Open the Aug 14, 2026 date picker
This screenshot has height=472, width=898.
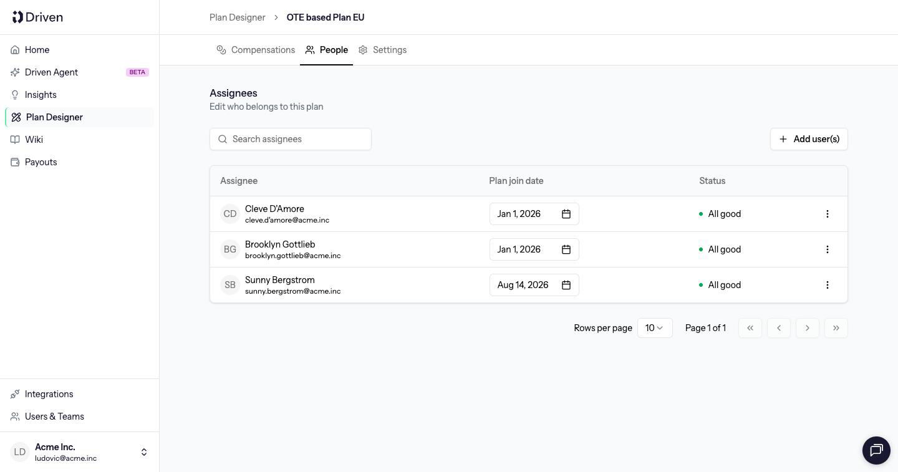534,285
